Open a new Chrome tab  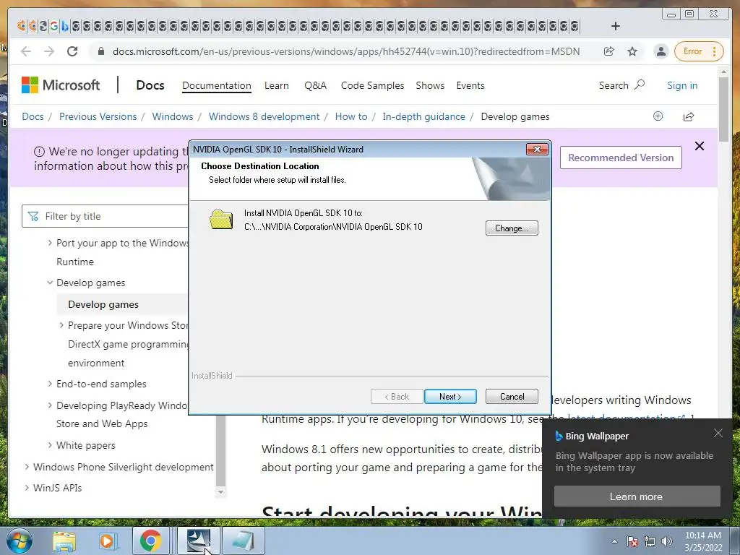click(616, 26)
